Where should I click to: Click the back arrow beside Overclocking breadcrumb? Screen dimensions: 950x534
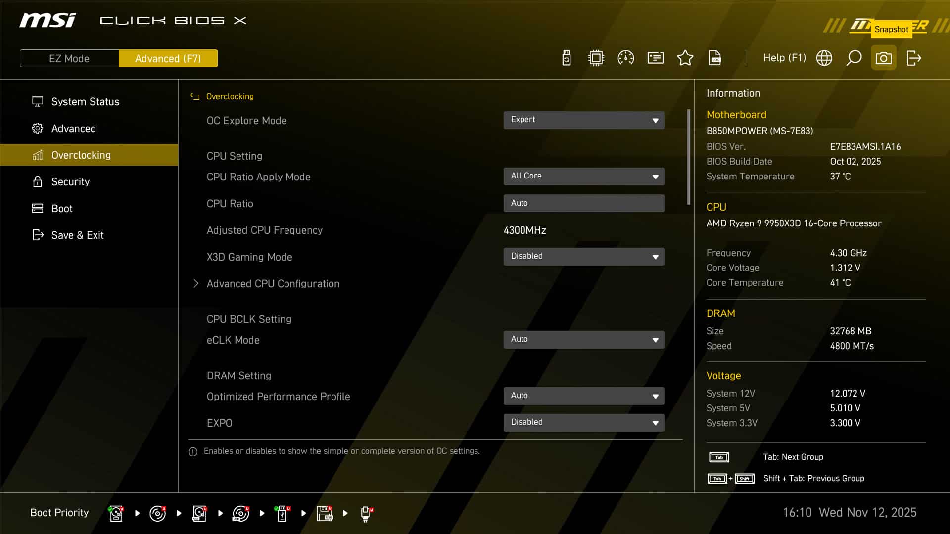point(195,97)
